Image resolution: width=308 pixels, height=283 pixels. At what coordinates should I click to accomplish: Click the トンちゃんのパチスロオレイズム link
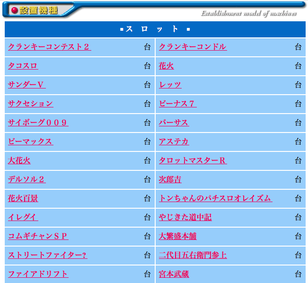pos(216,198)
